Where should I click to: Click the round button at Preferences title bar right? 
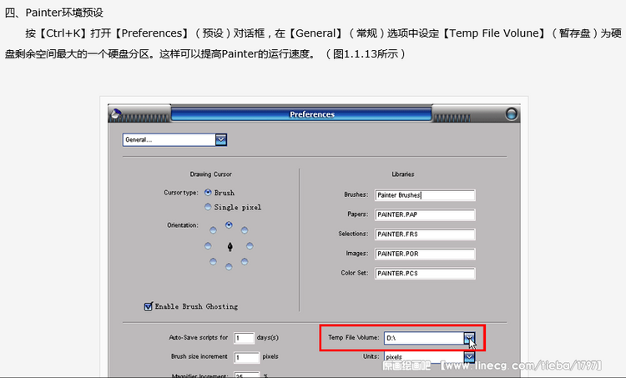(511, 114)
